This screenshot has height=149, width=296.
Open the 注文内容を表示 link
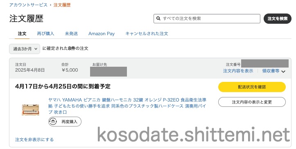pyautogui.click(x=238, y=71)
